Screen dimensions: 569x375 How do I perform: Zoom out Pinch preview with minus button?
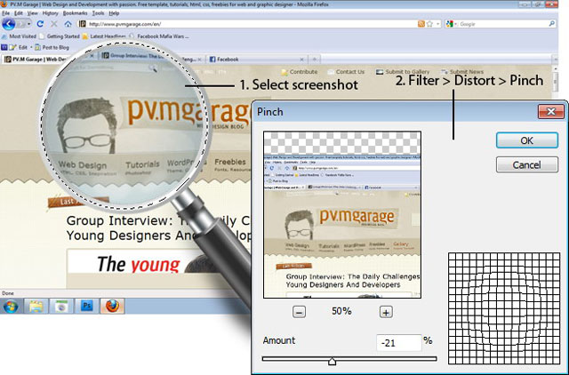click(299, 312)
